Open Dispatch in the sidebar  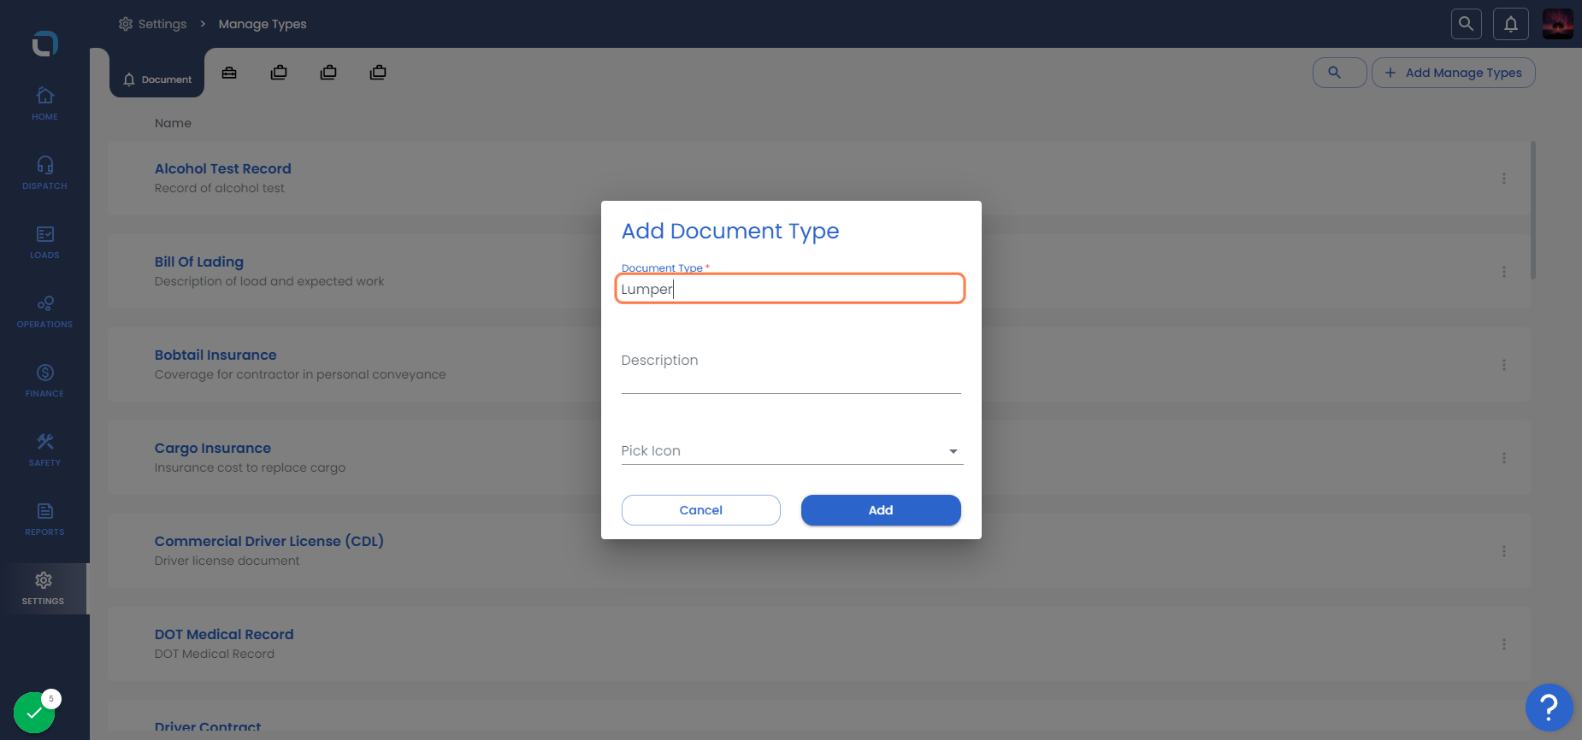[x=44, y=173]
